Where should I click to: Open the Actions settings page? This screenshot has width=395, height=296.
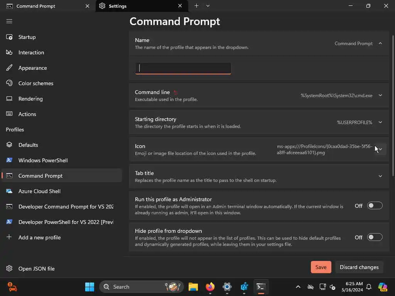tap(62, 114)
